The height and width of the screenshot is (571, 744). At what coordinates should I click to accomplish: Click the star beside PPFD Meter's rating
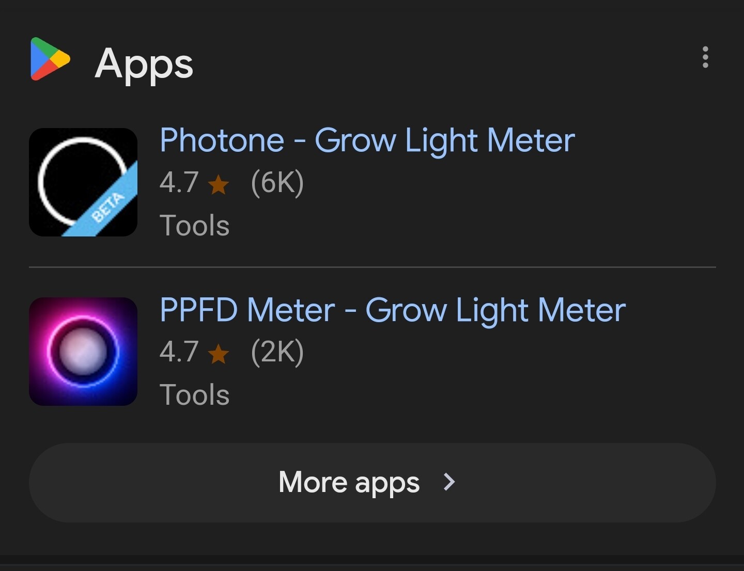[x=219, y=354]
